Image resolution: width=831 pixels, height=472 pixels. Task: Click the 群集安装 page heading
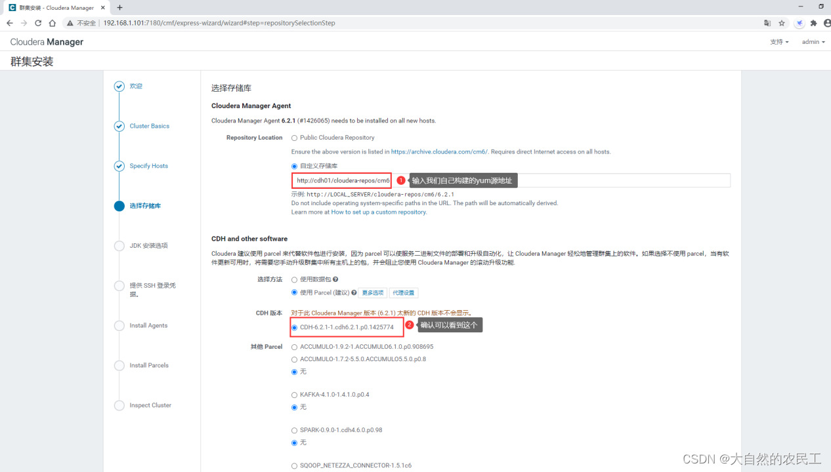(x=32, y=62)
